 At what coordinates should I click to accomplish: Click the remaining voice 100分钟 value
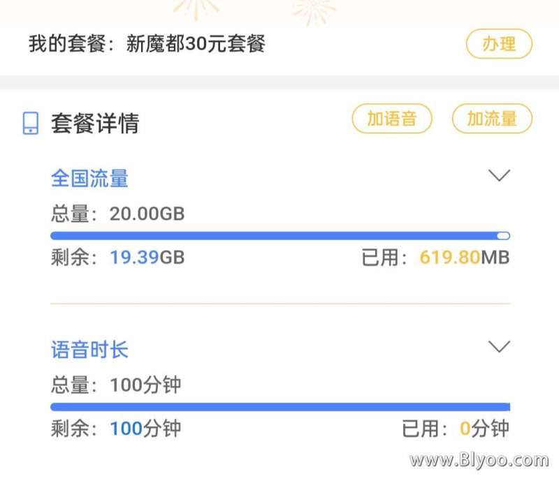coord(145,428)
